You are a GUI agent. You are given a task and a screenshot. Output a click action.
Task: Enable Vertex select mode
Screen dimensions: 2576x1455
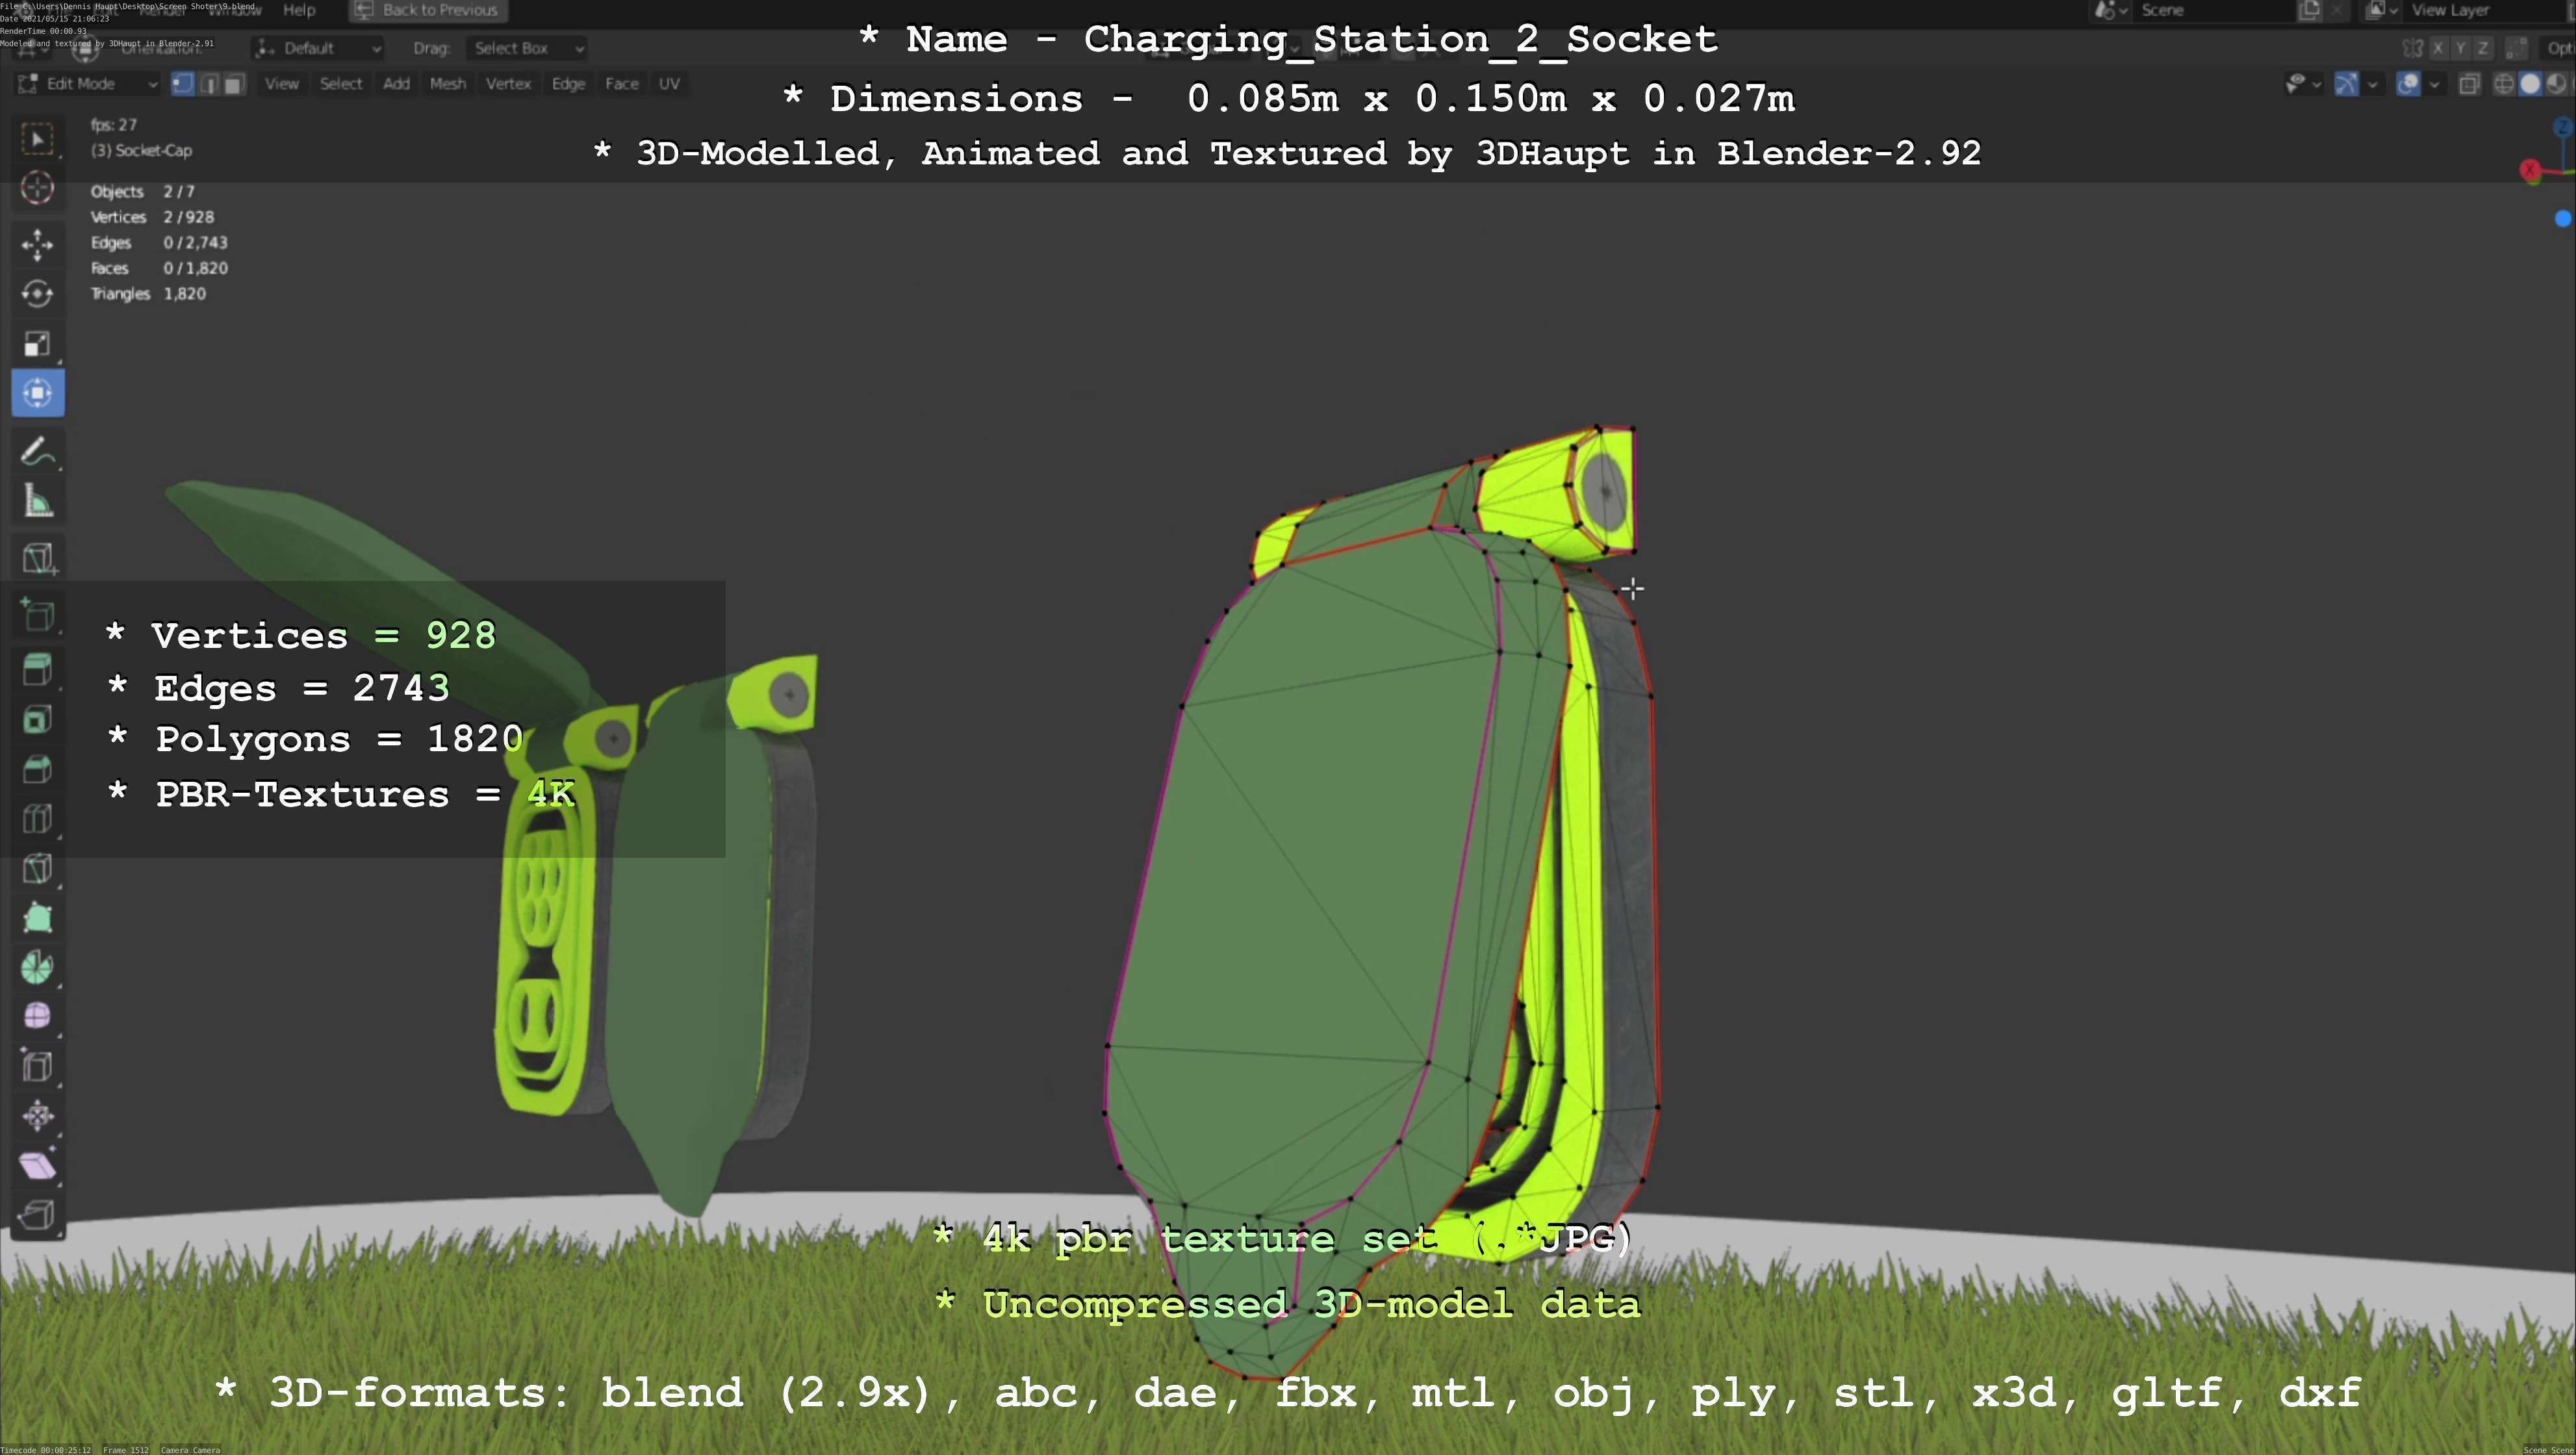(182, 84)
